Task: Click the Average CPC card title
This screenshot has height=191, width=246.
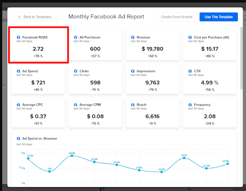Action: 33,105
